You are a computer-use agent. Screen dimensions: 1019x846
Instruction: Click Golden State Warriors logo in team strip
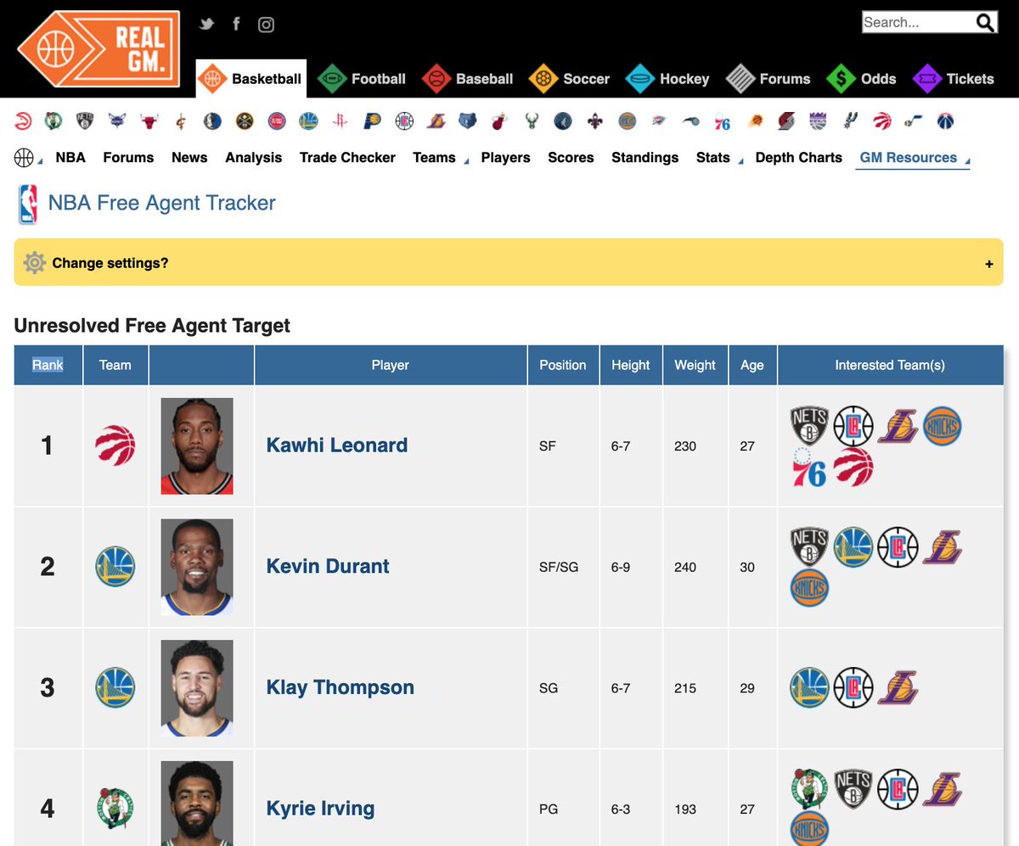pyautogui.click(x=308, y=121)
